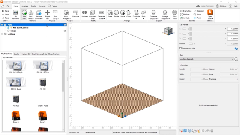Screen dimensions: 240x135
Task: Switch to the Slice Analysis tab
Action: (54, 54)
